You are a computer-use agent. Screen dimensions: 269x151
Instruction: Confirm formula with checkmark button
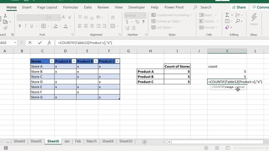tap(40, 43)
